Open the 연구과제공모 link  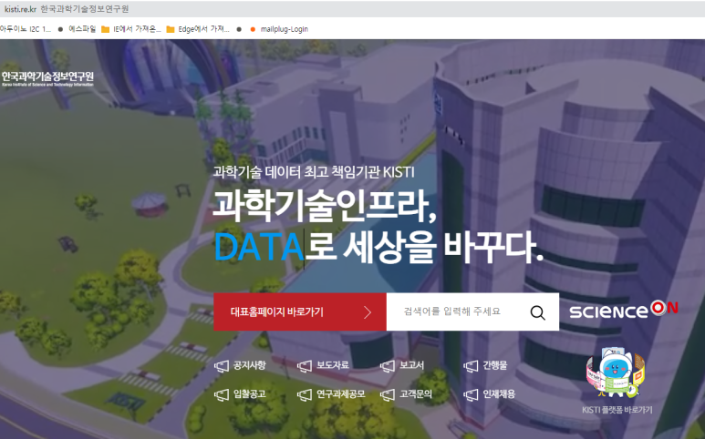tap(341, 394)
